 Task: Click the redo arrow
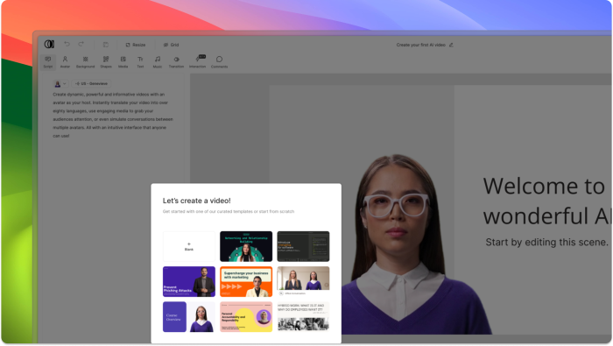pos(81,44)
